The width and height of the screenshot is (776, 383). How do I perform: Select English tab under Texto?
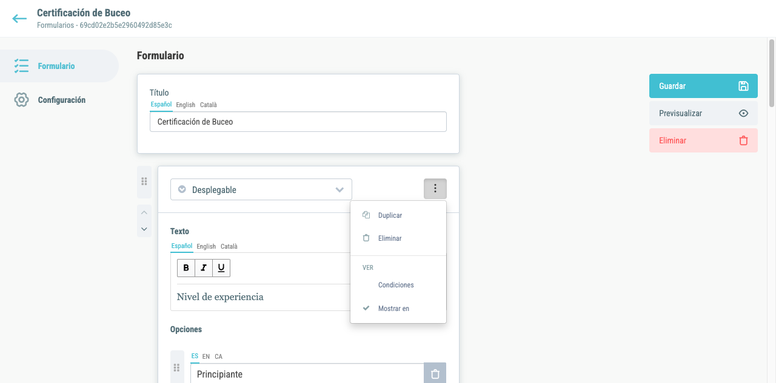pos(206,246)
